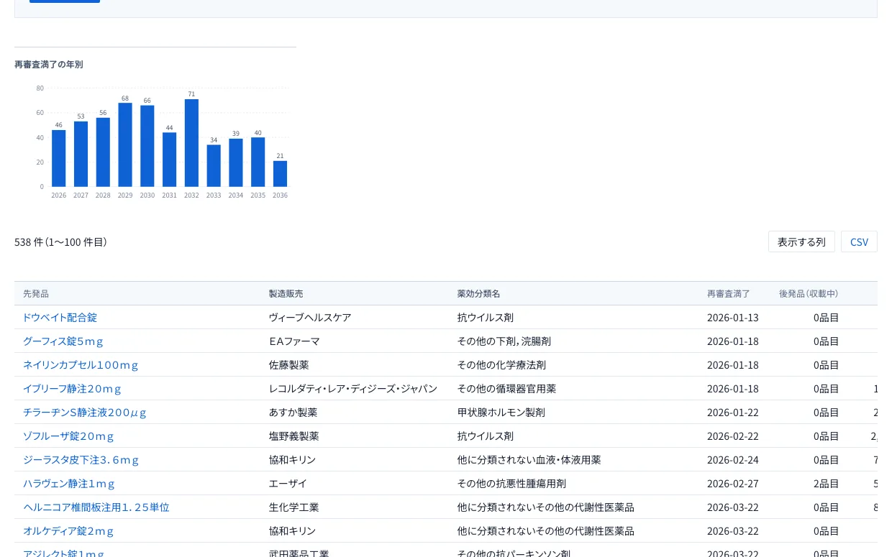Select the 2031 bar showing 44
Screen dimensions: 892x557
(x=169, y=160)
